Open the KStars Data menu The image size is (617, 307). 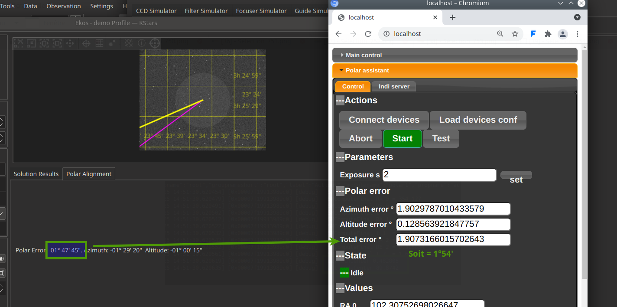pyautogui.click(x=30, y=6)
